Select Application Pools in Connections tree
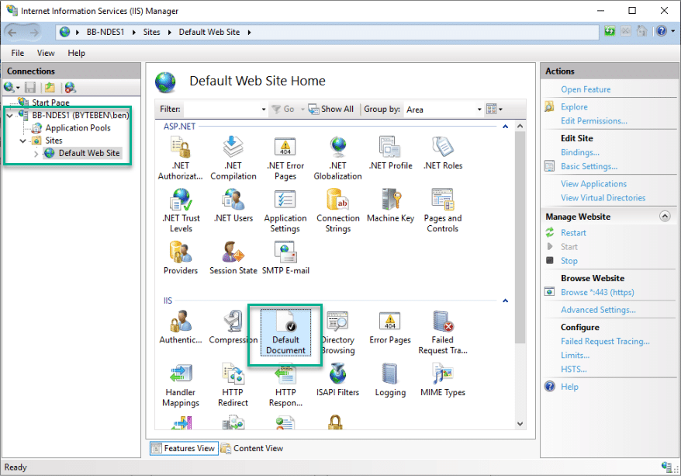 coord(78,128)
